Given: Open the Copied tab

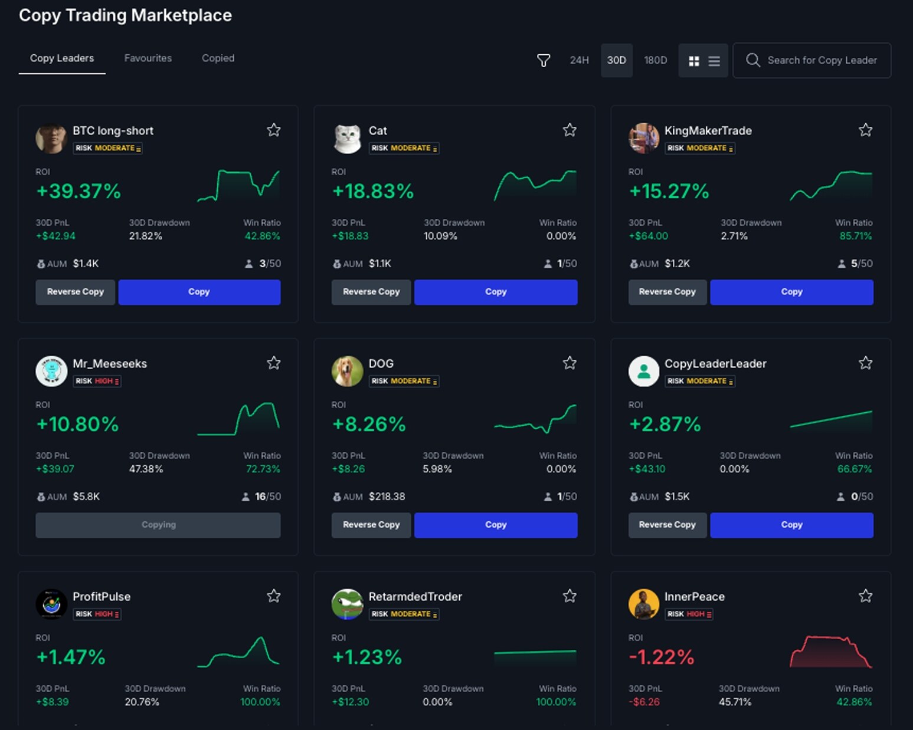Looking at the screenshot, I should pos(218,58).
